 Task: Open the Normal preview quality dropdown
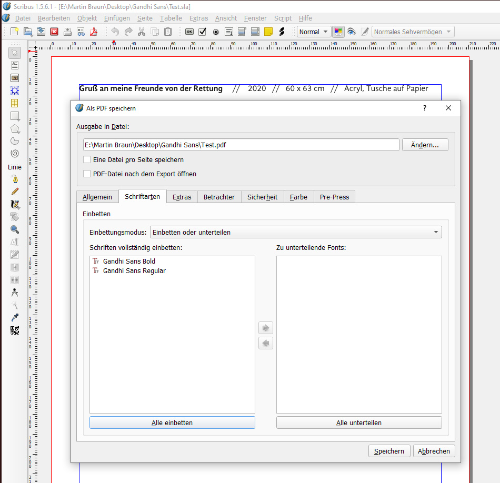pos(314,32)
